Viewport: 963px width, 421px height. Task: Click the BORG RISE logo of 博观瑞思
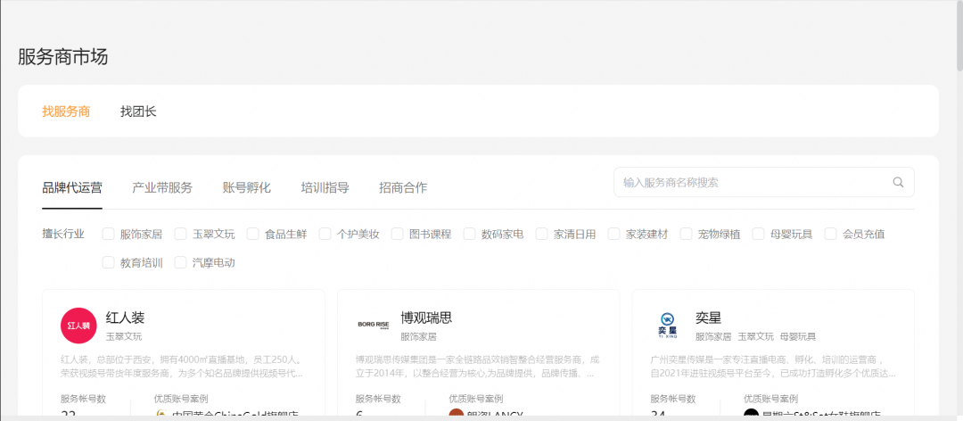374,326
